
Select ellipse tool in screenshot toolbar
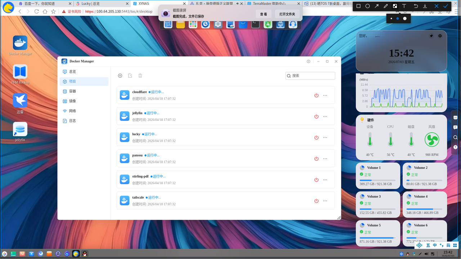pos(367,6)
